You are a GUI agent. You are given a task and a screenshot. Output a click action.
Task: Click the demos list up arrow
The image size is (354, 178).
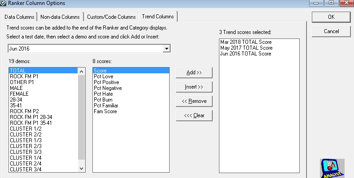[82, 72]
